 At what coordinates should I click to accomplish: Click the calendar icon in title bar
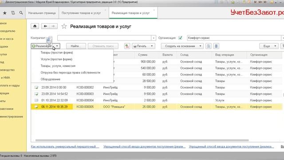[249, 2]
